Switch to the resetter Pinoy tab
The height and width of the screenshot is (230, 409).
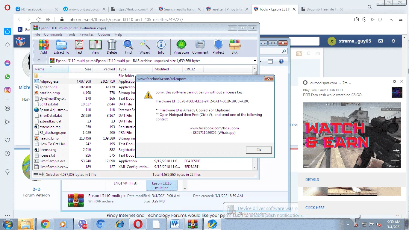pos(228,9)
